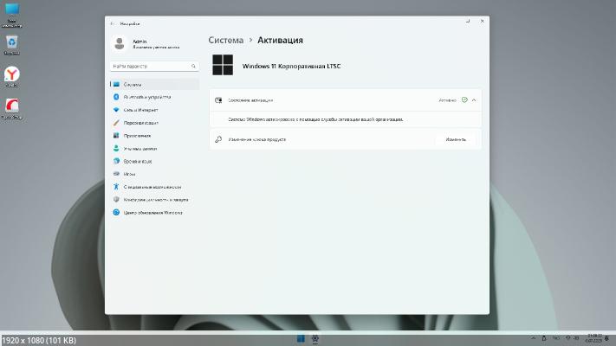
Task: Click the volume icon in the tray
Action: pyautogui.click(x=576, y=337)
